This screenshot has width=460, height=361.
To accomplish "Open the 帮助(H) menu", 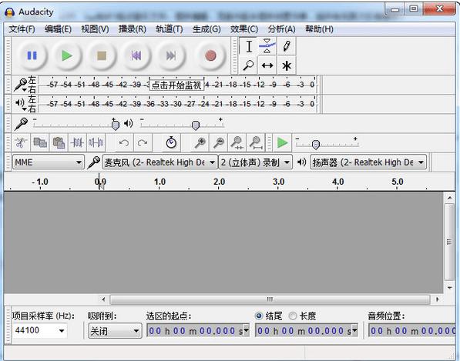I will [x=319, y=29].
